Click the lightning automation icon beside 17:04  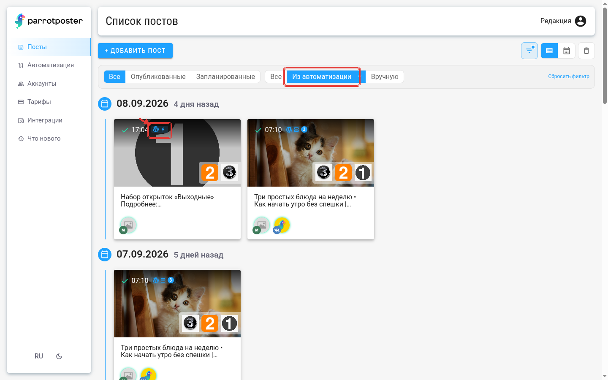163,129
